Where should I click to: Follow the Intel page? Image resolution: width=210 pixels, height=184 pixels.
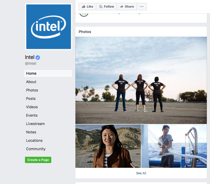(106, 7)
